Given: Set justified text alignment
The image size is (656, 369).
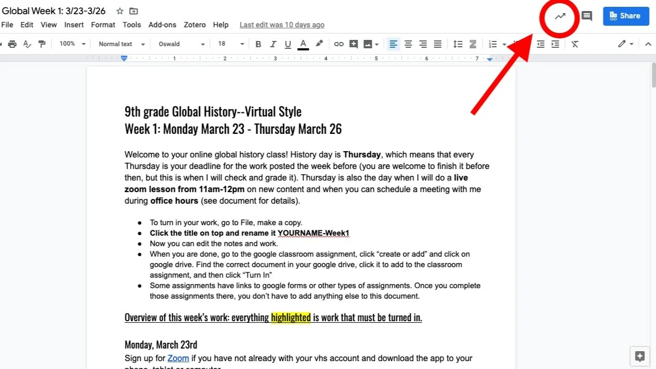Looking at the screenshot, I should [x=438, y=44].
